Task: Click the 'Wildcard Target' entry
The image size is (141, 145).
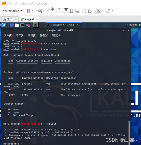Action: click(24, 115)
